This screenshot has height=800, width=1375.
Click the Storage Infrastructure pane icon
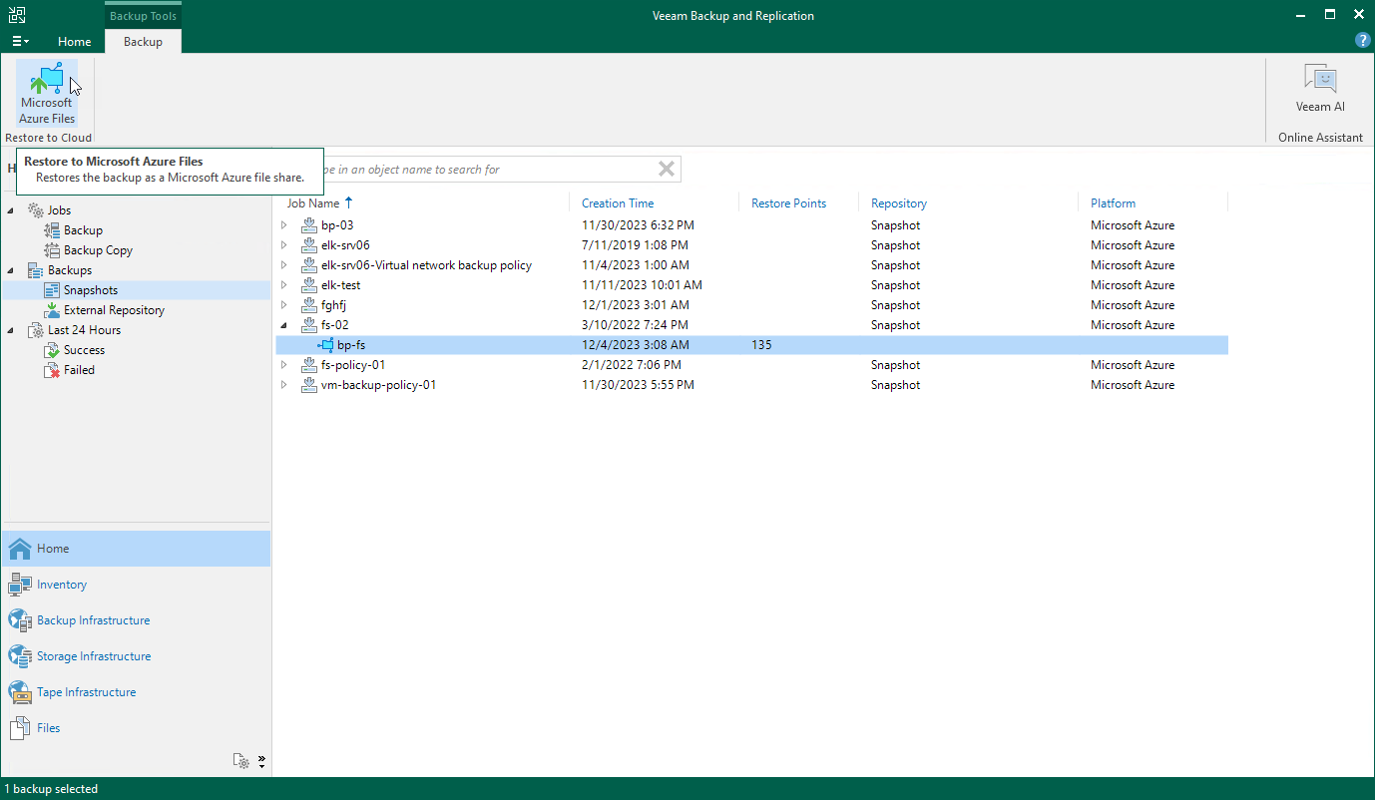(20, 656)
